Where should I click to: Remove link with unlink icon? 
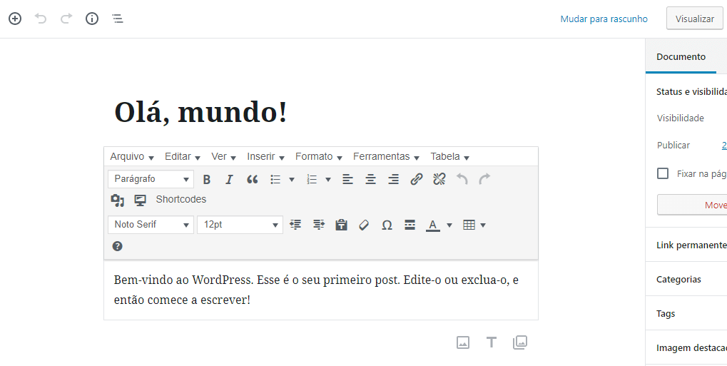coord(439,179)
